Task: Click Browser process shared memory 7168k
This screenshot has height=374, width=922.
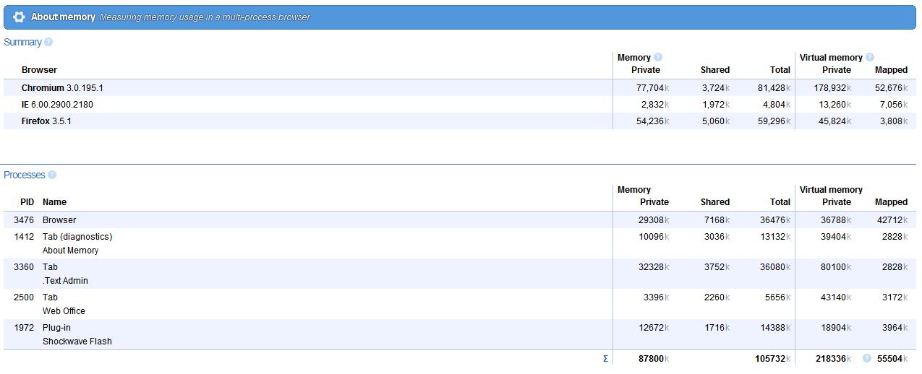Action: coord(717,219)
